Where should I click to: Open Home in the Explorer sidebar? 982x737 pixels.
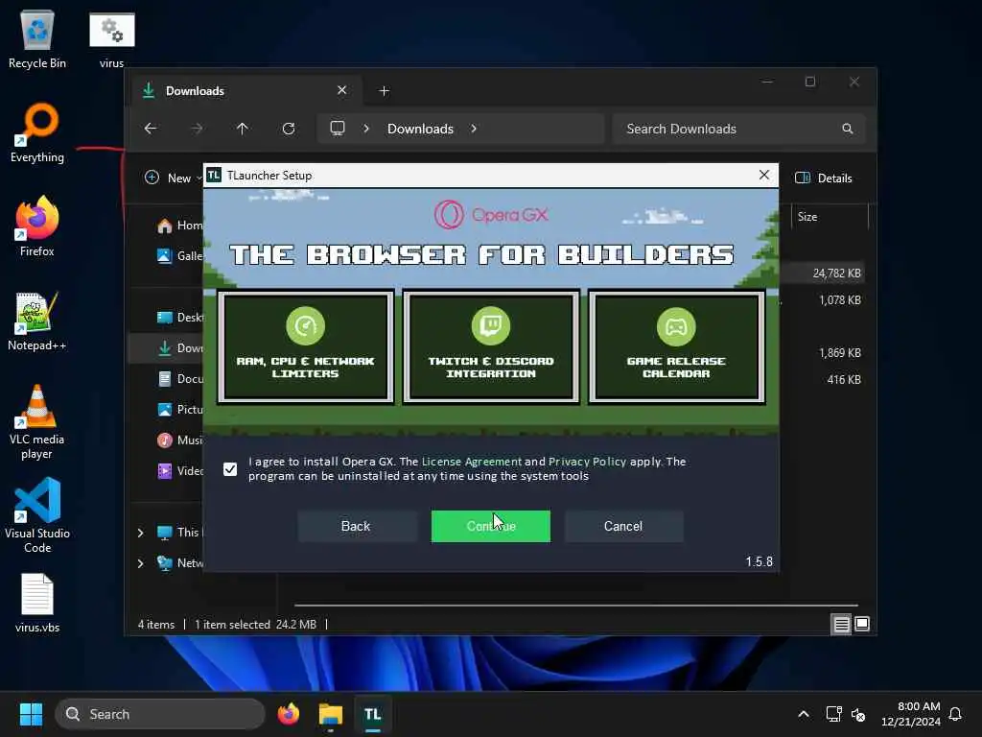tap(179, 226)
